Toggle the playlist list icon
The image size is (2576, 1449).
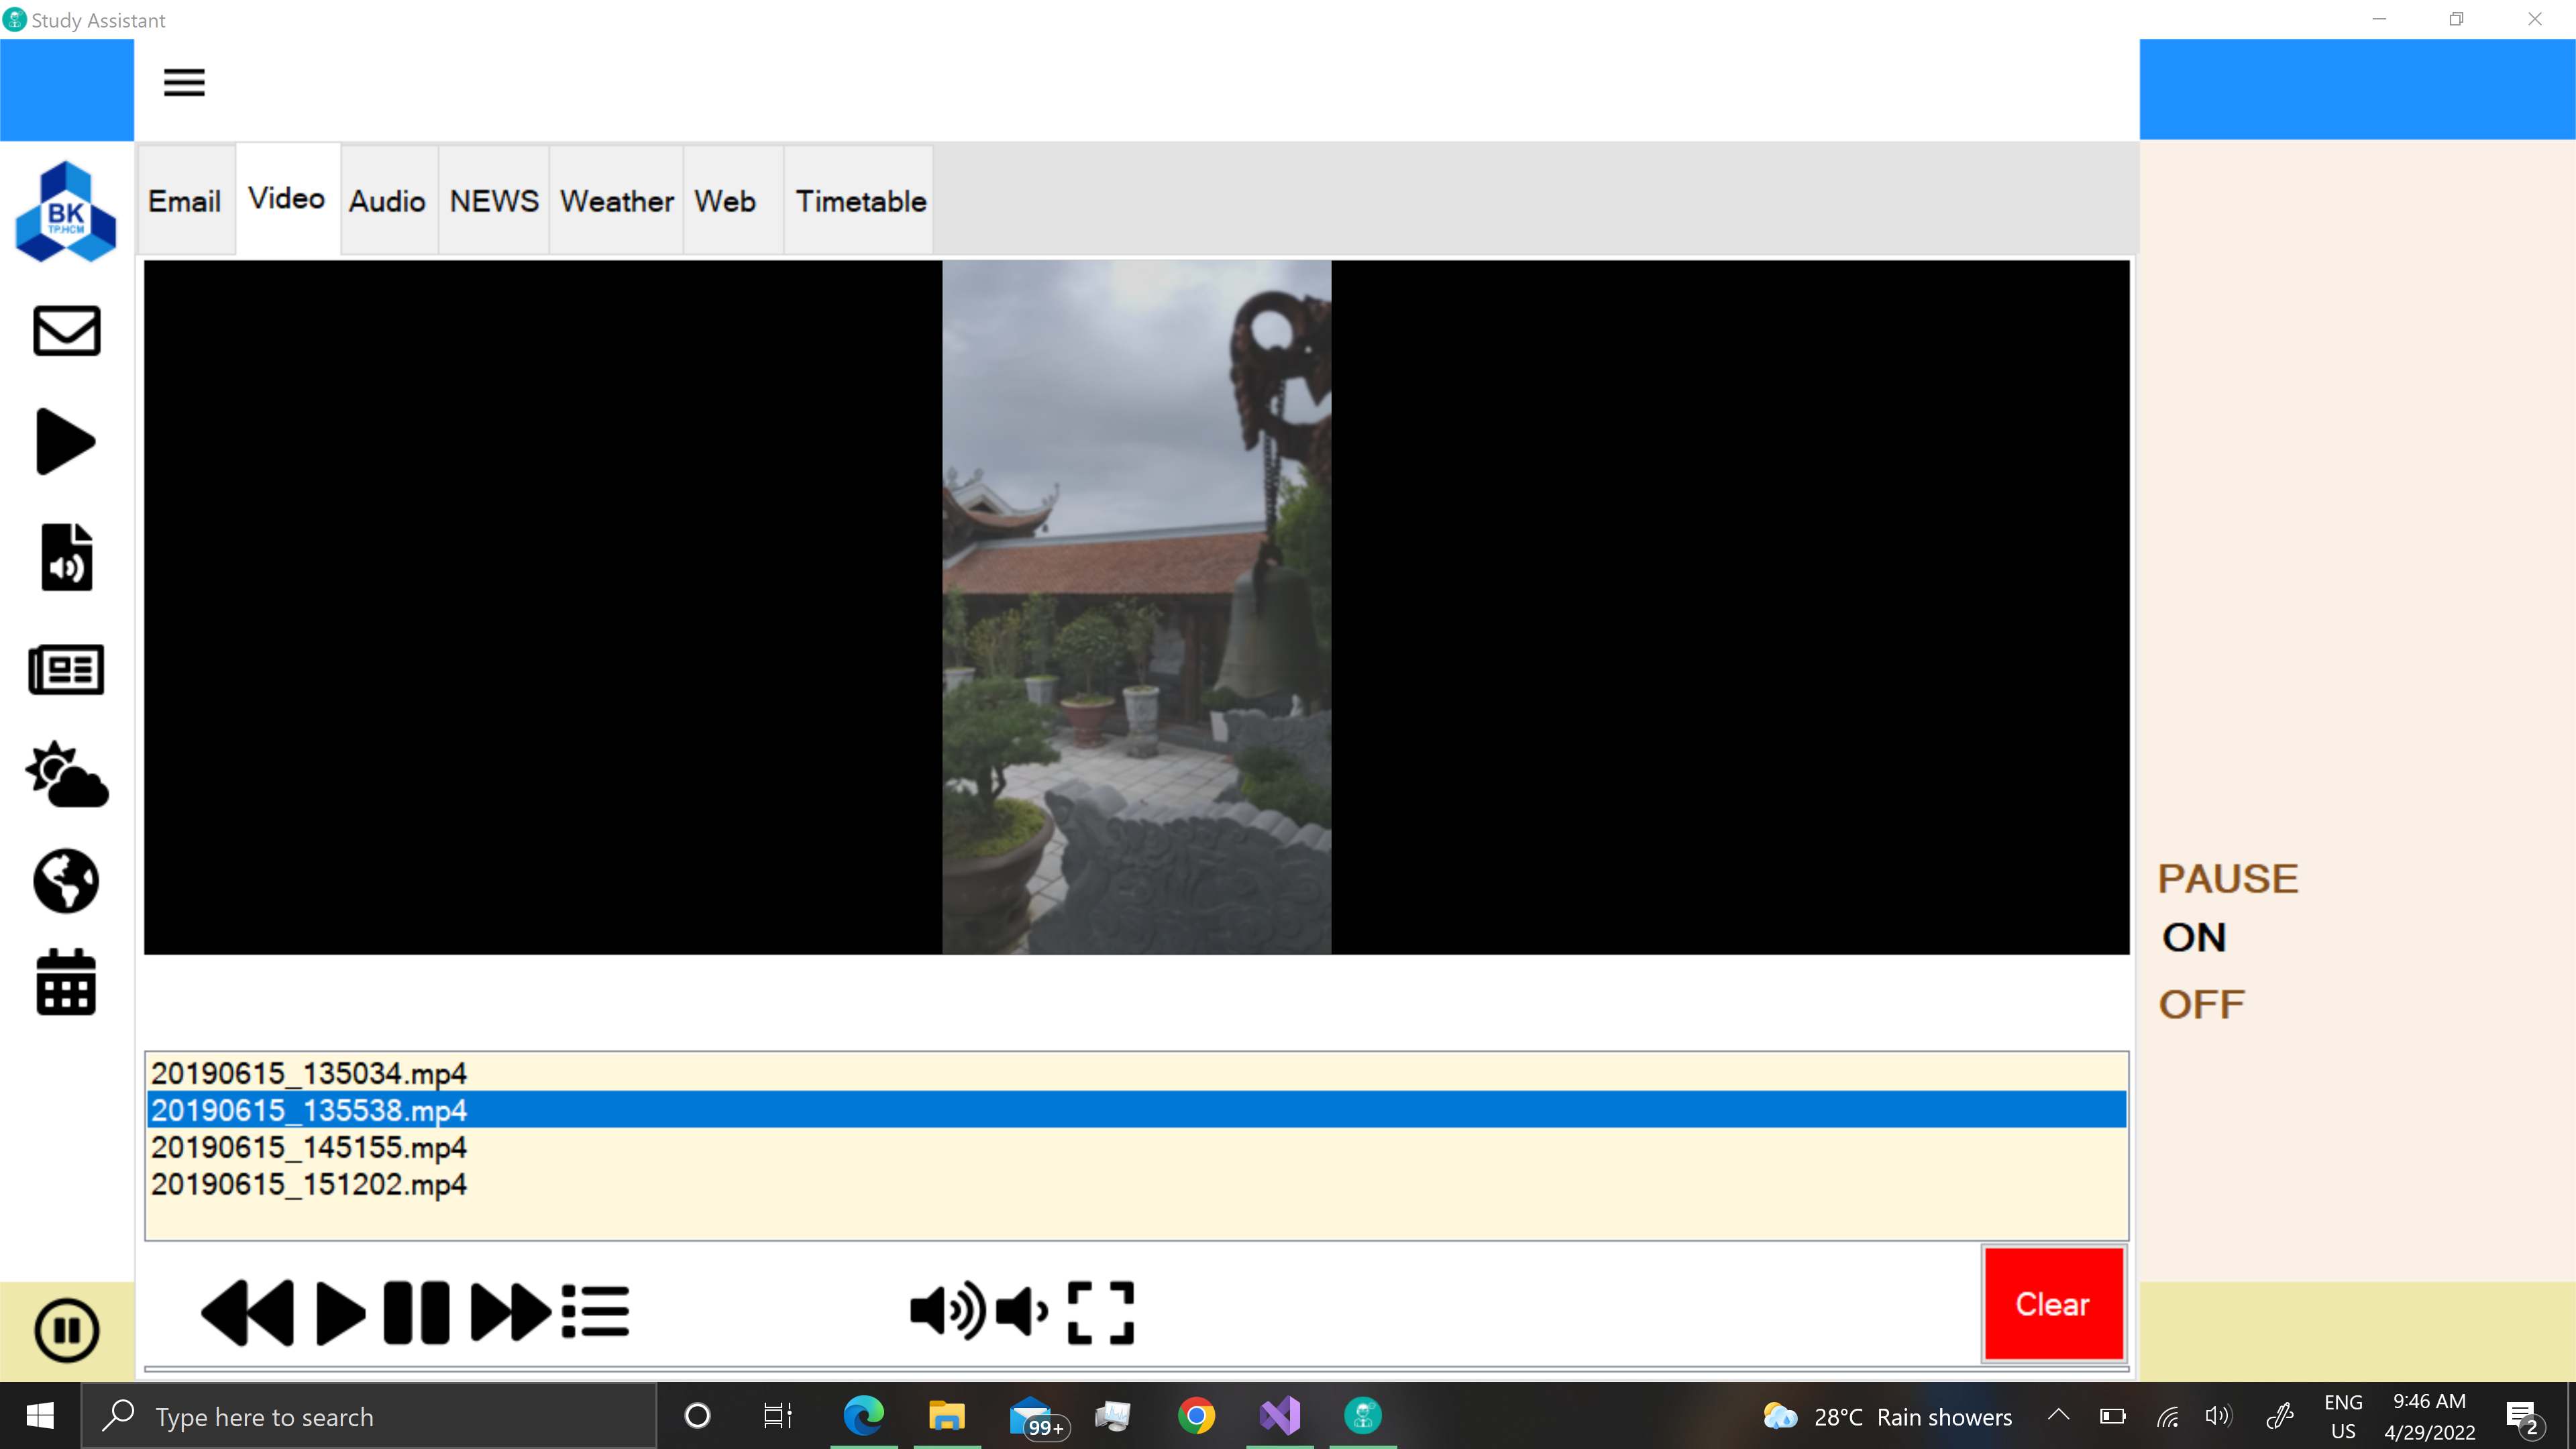click(x=595, y=1312)
